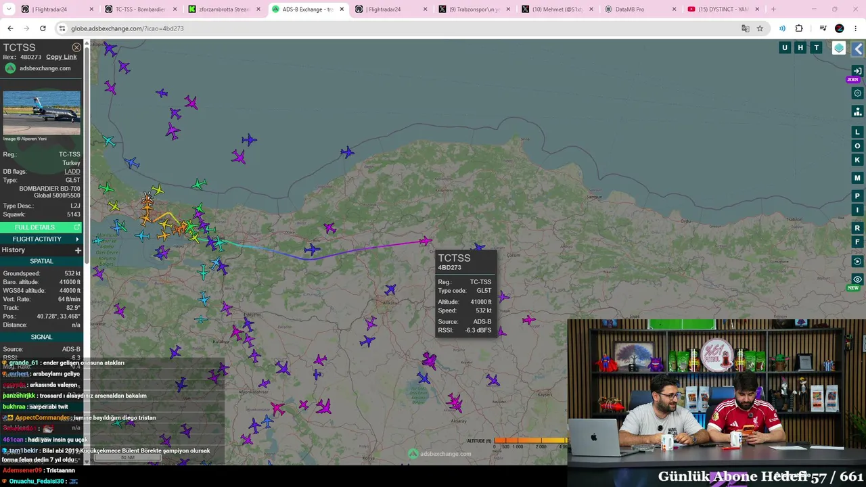Image resolution: width=866 pixels, height=487 pixels.
Task: Toggle the O map option button
Action: click(x=858, y=146)
